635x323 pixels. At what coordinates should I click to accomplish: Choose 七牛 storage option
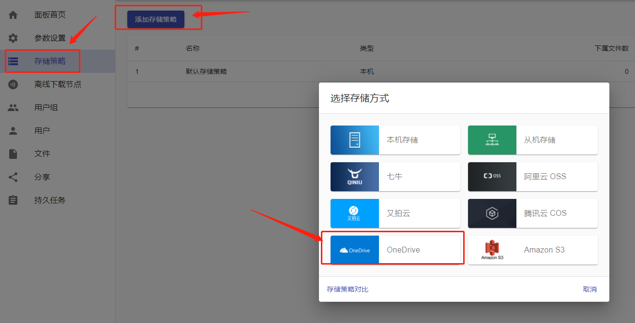point(395,177)
